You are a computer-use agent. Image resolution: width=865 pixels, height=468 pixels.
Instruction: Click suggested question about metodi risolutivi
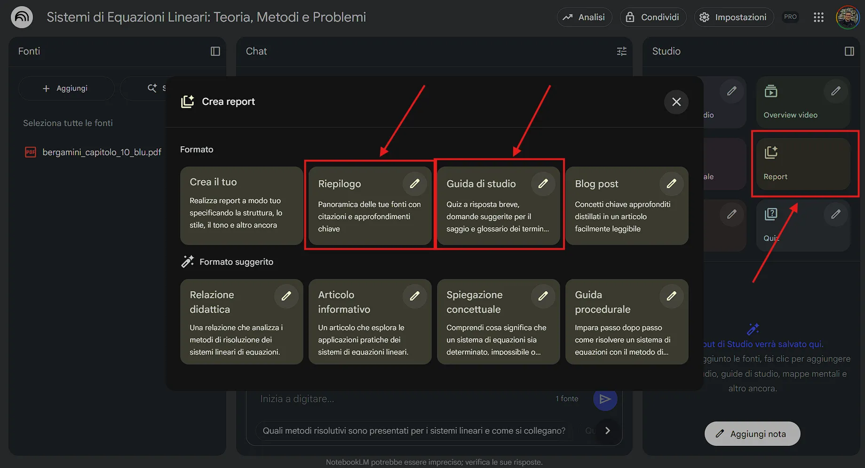click(414, 430)
